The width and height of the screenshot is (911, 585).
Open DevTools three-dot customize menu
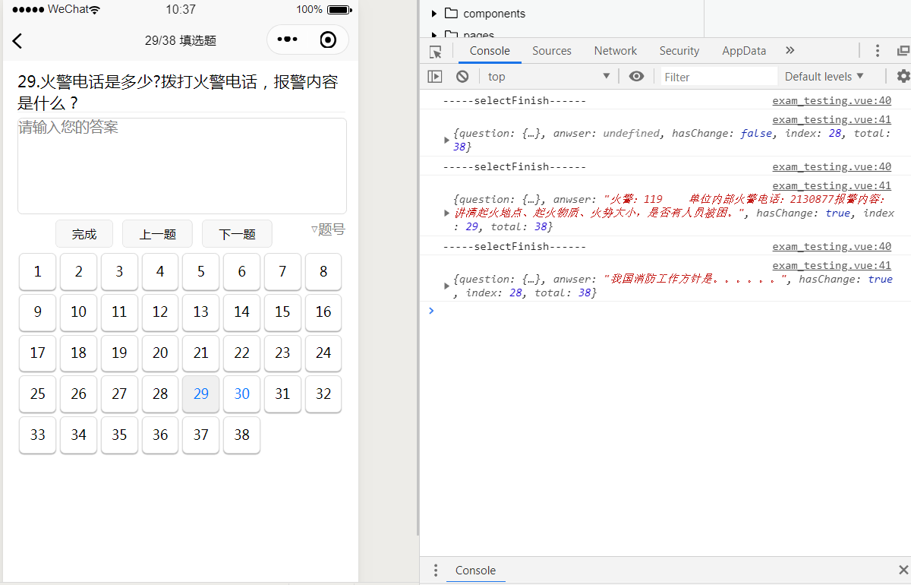tap(878, 51)
